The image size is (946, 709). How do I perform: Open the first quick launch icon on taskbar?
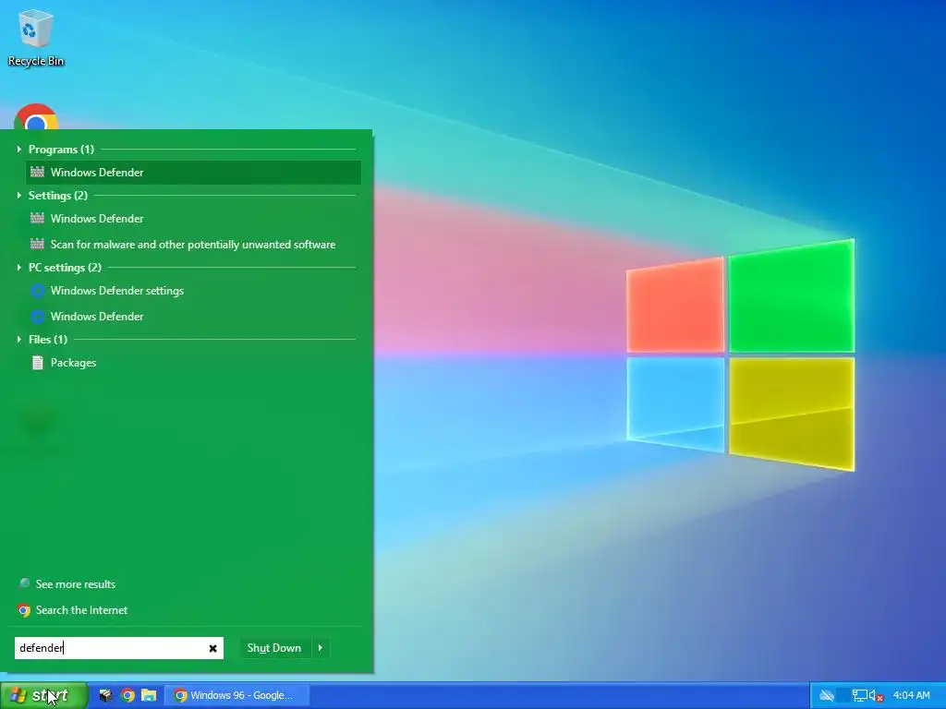point(105,695)
